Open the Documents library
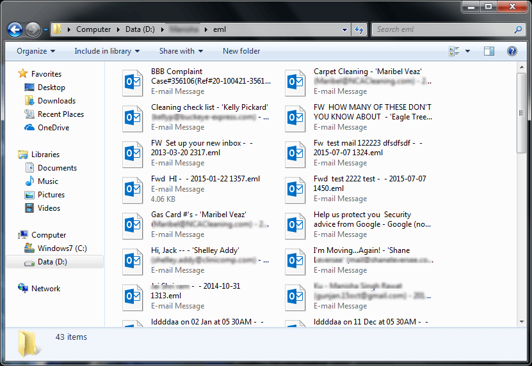Image resolution: width=532 pixels, height=366 pixels. [51, 168]
